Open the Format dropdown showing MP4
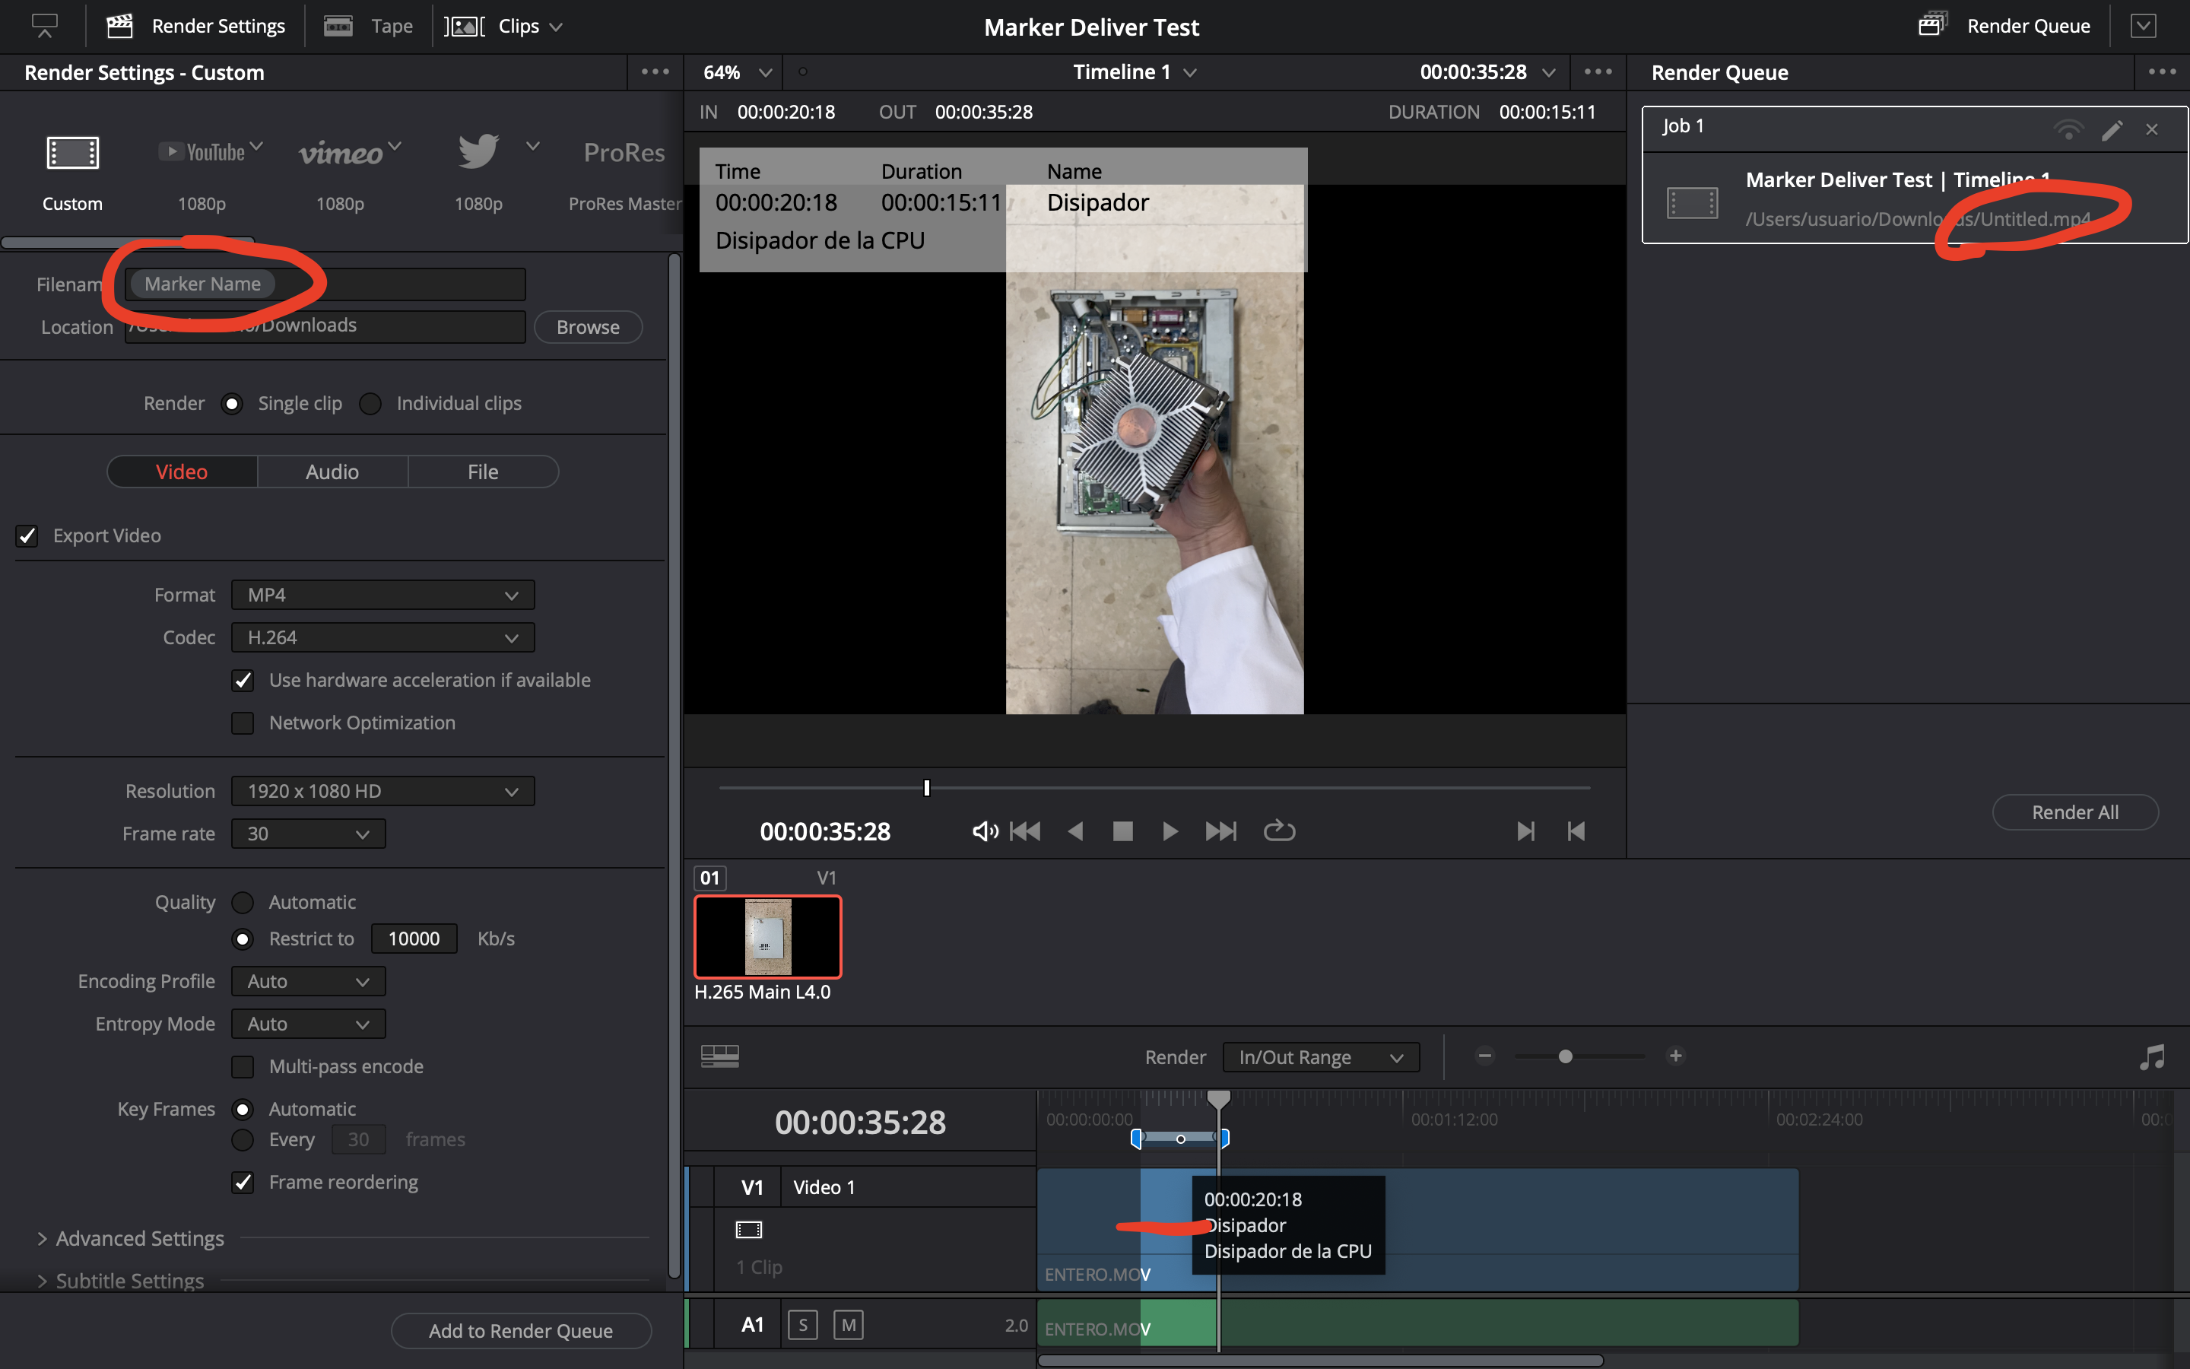 (382, 595)
